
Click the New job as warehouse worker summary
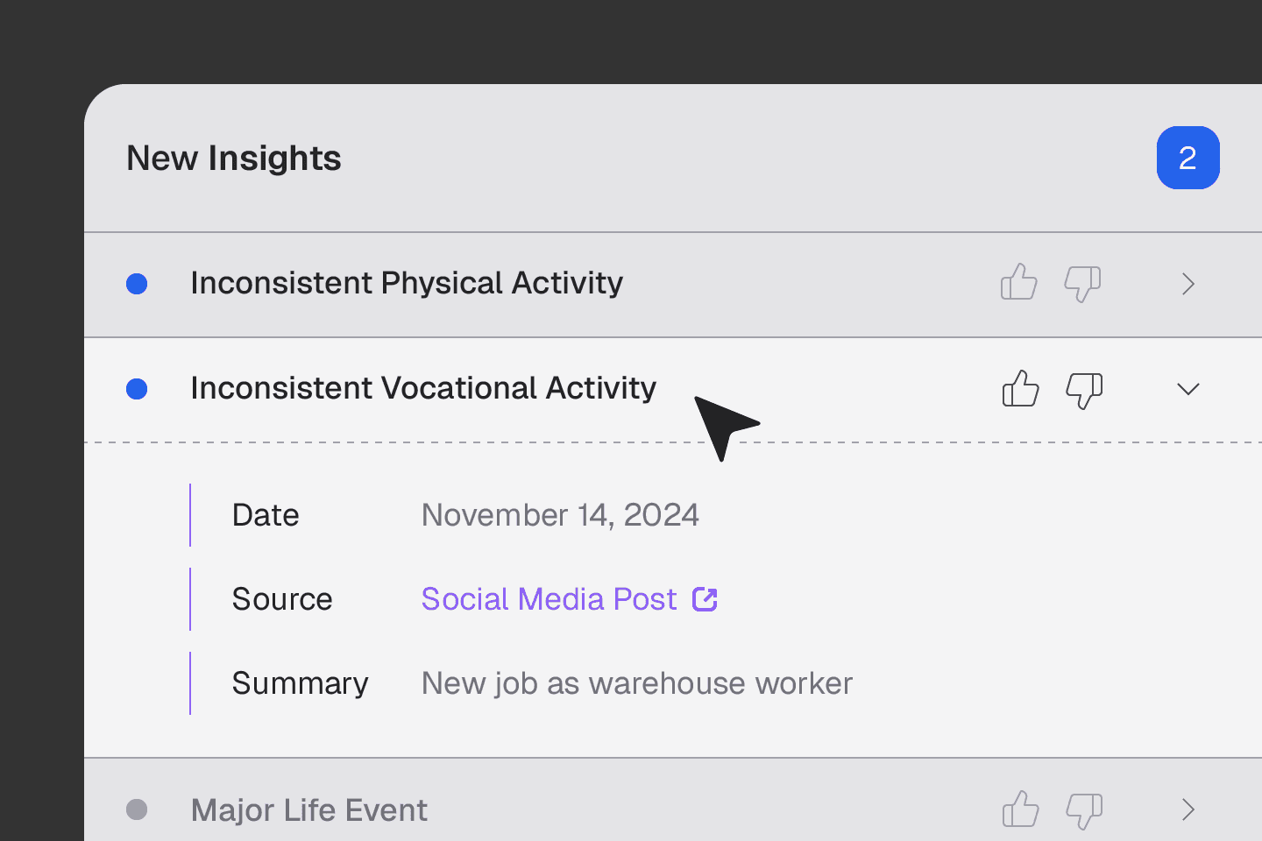(636, 683)
